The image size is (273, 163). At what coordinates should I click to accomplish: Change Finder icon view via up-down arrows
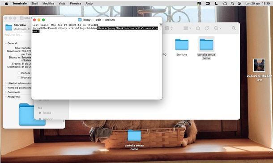tap(171, 28)
